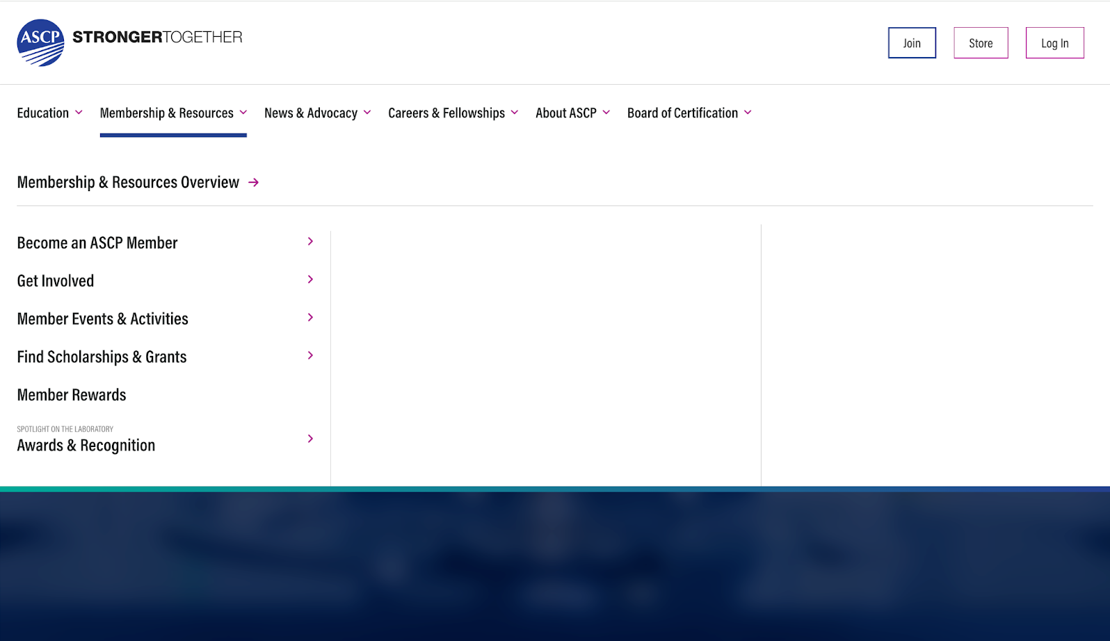The width and height of the screenshot is (1110, 641).
Task: Expand Get Involved submenu arrow
Action: (x=310, y=279)
